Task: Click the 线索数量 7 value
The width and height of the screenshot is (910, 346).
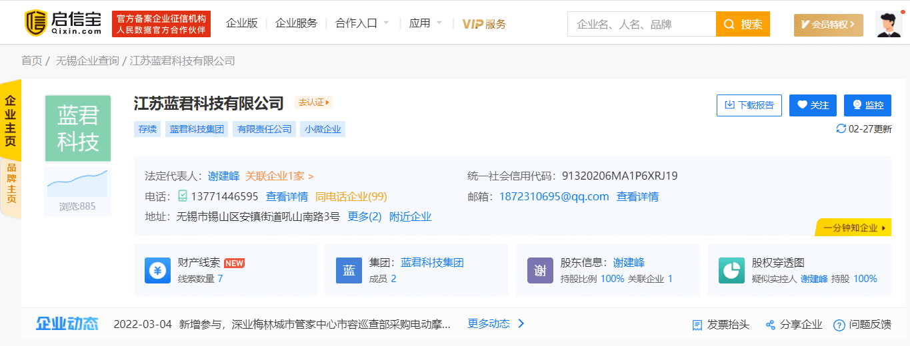Action: (x=220, y=279)
